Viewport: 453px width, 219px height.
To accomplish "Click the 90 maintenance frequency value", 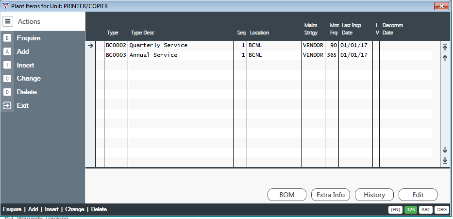I will coord(334,45).
